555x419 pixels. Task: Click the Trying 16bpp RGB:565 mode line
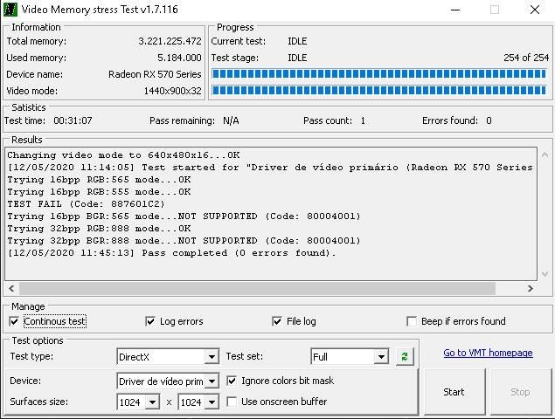[99, 180]
